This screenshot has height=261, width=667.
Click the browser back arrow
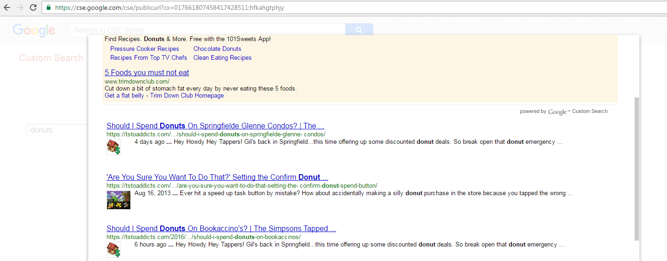7,7
